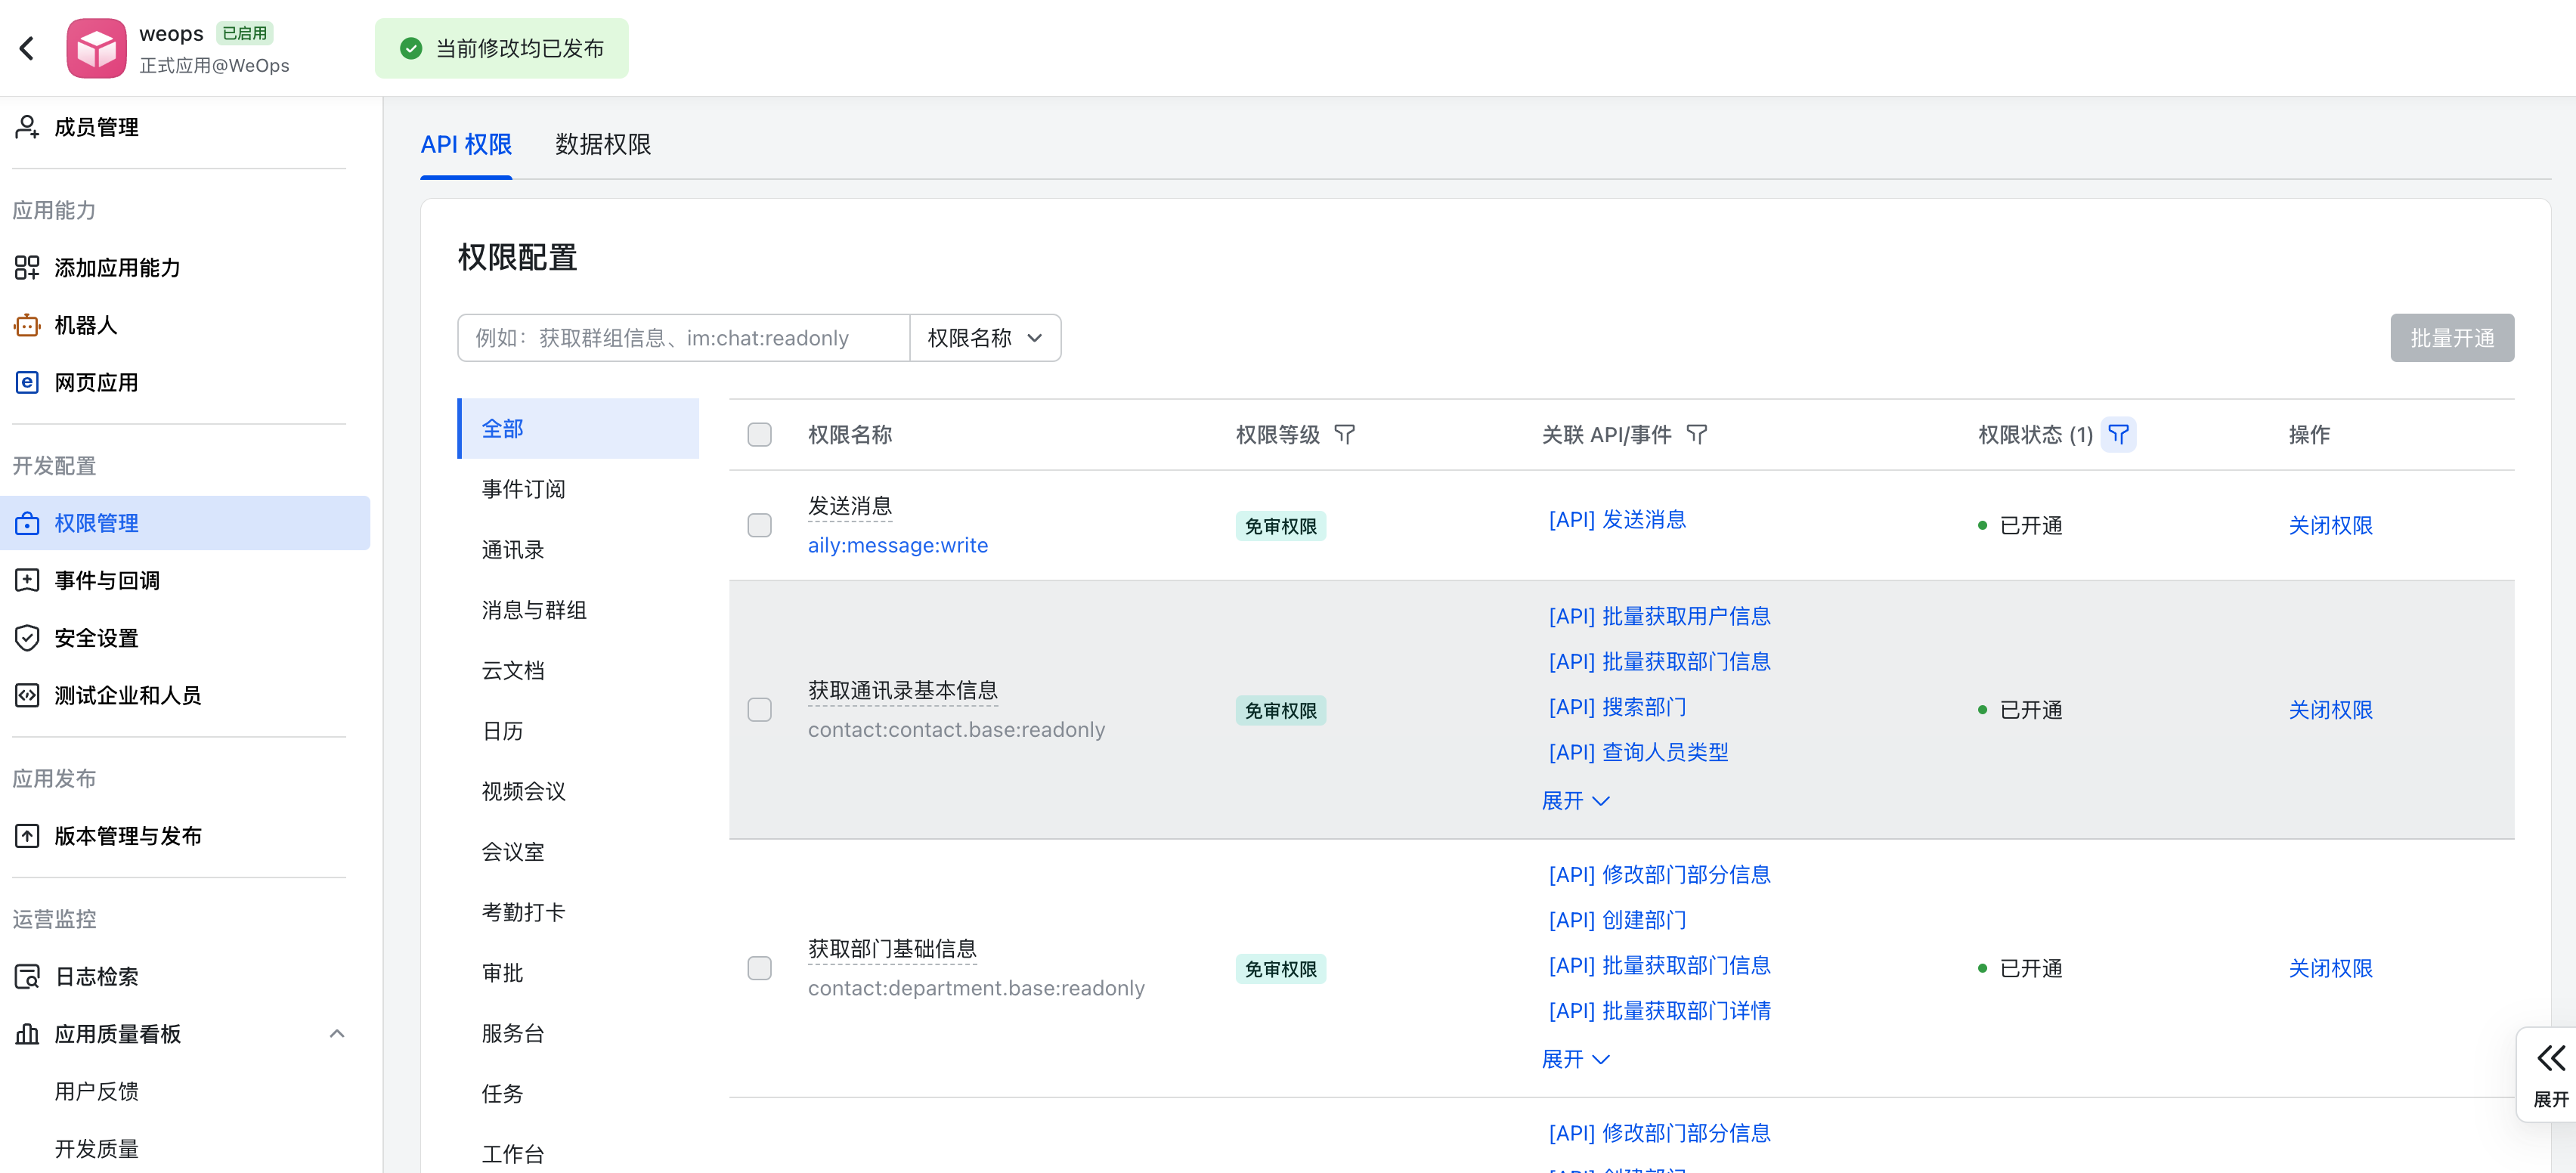Click the 已启用 status badge
The height and width of the screenshot is (1173, 2576).
245,33
